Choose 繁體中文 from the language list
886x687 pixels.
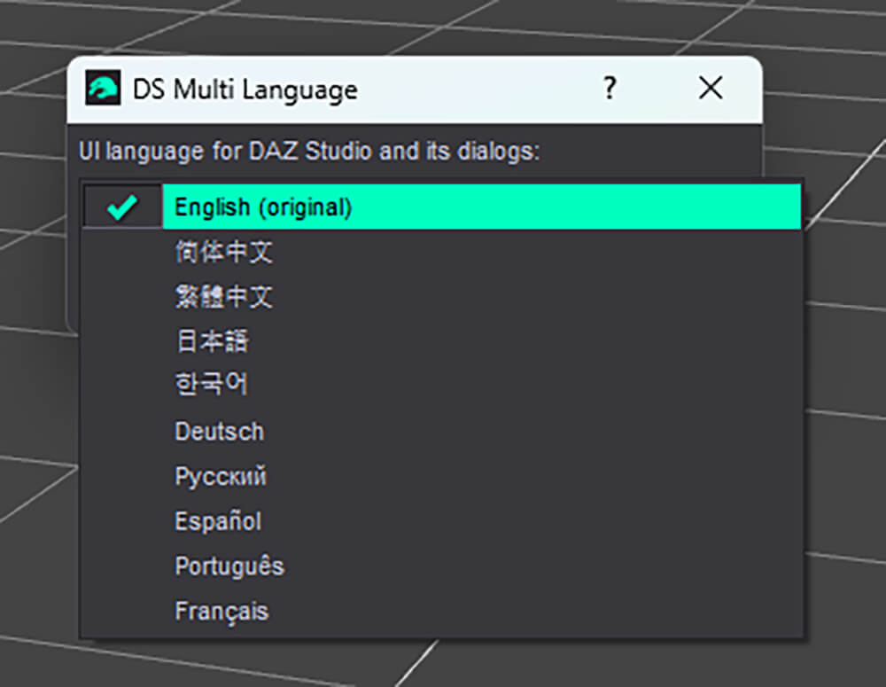[442, 296]
